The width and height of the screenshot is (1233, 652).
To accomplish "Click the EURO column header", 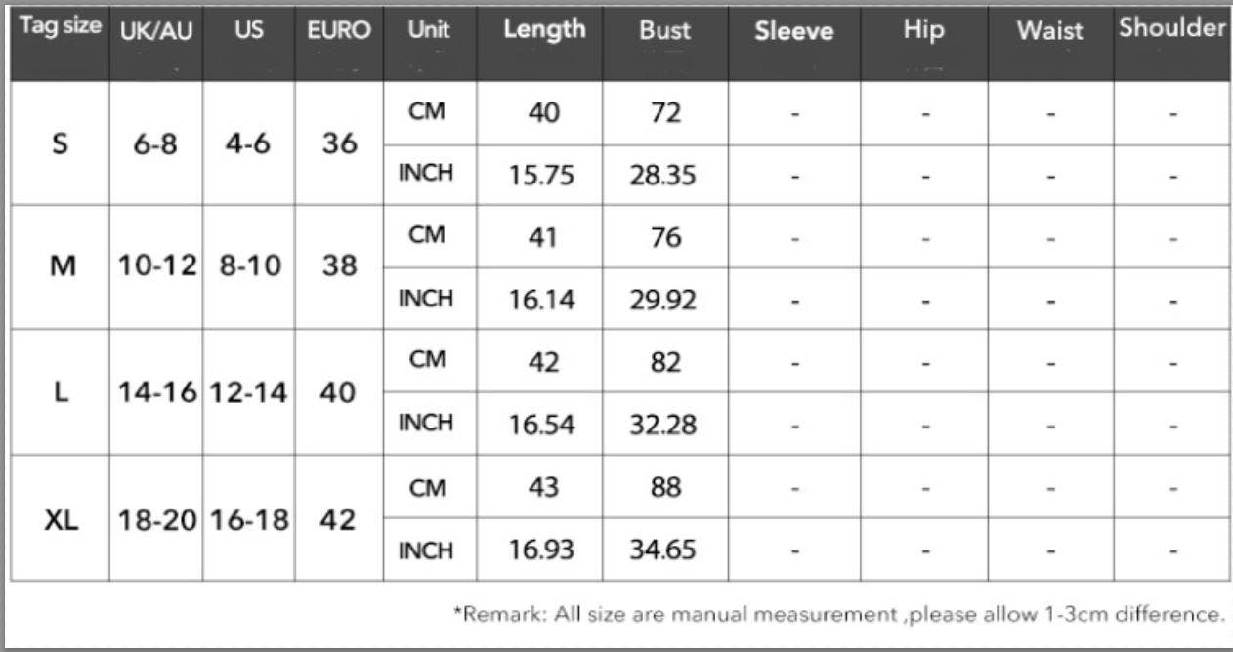I will tap(339, 30).
